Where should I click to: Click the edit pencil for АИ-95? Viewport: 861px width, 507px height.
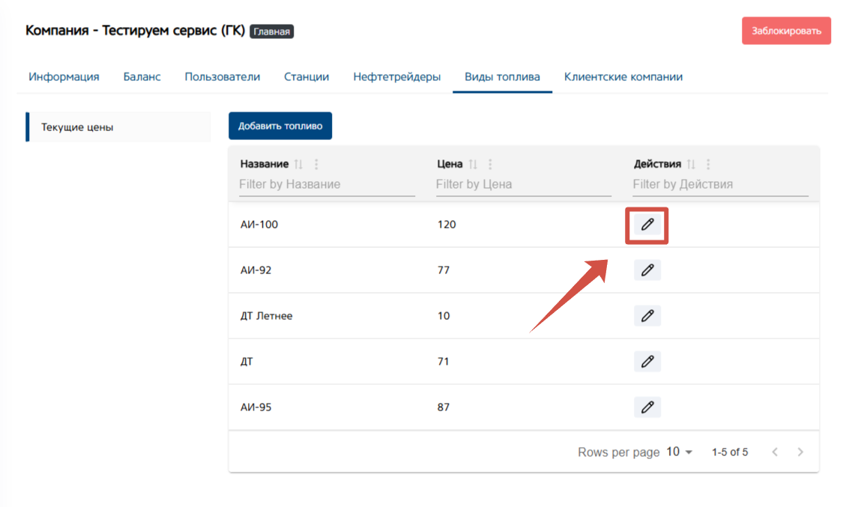point(647,407)
